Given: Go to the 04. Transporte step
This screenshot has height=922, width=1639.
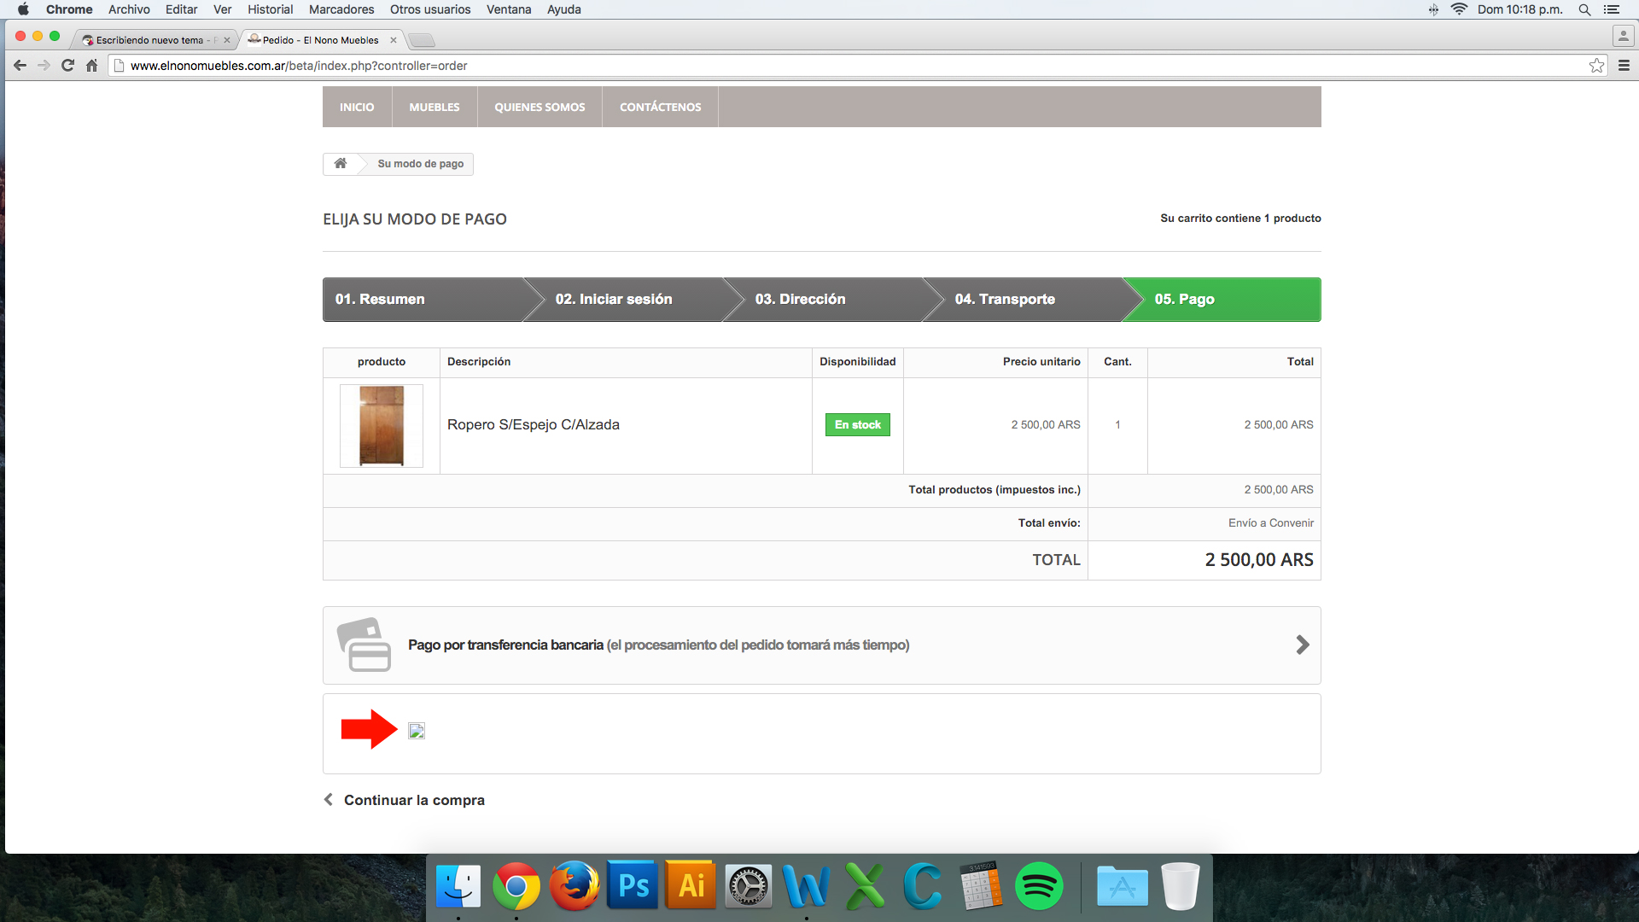Looking at the screenshot, I should (1005, 299).
